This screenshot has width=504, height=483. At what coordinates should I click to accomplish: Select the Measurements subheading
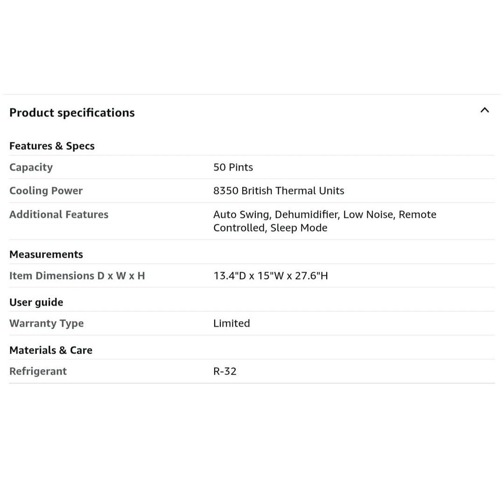[46, 254]
